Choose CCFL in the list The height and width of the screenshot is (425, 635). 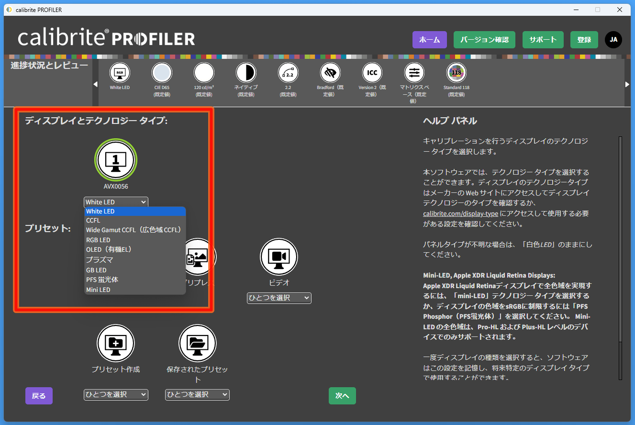(135, 221)
